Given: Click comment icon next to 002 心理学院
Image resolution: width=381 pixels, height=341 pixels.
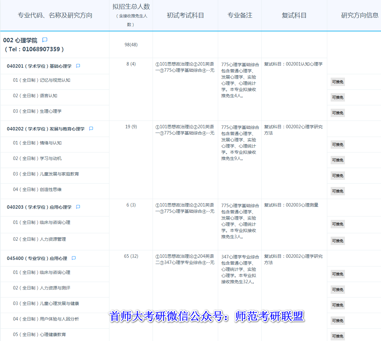Looking at the screenshot, I should tap(45, 40).
